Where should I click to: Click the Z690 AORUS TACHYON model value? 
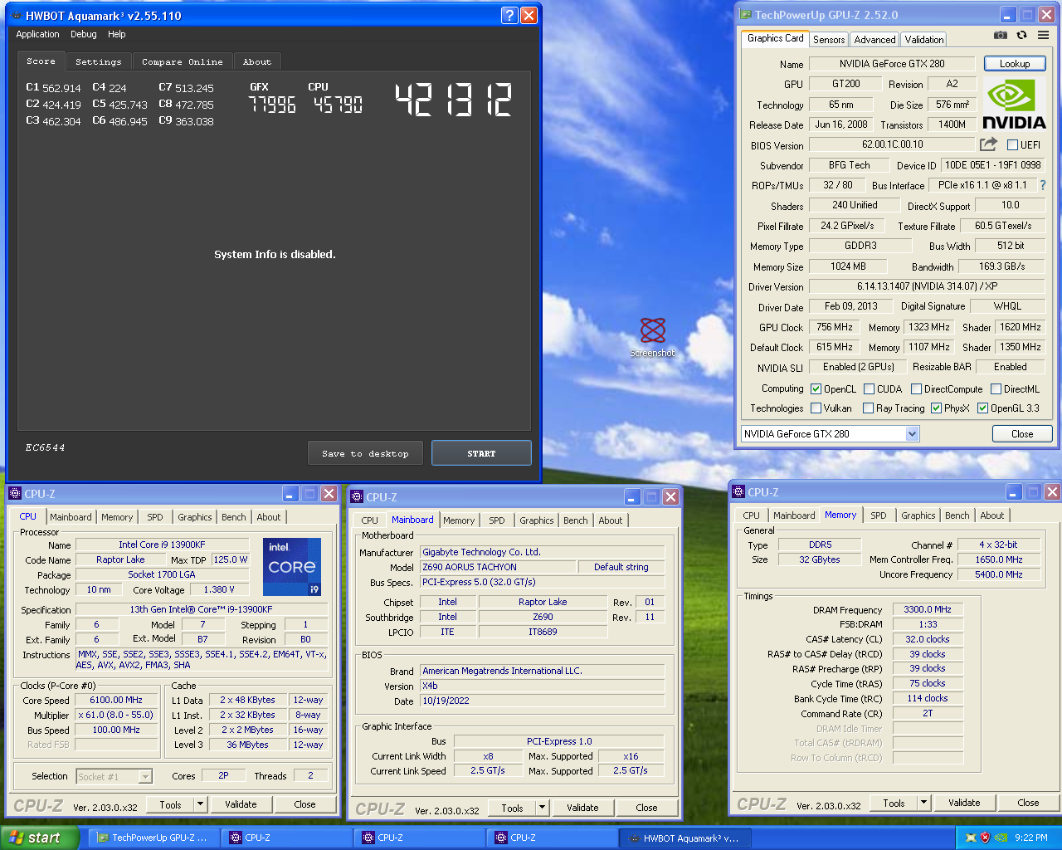click(499, 567)
